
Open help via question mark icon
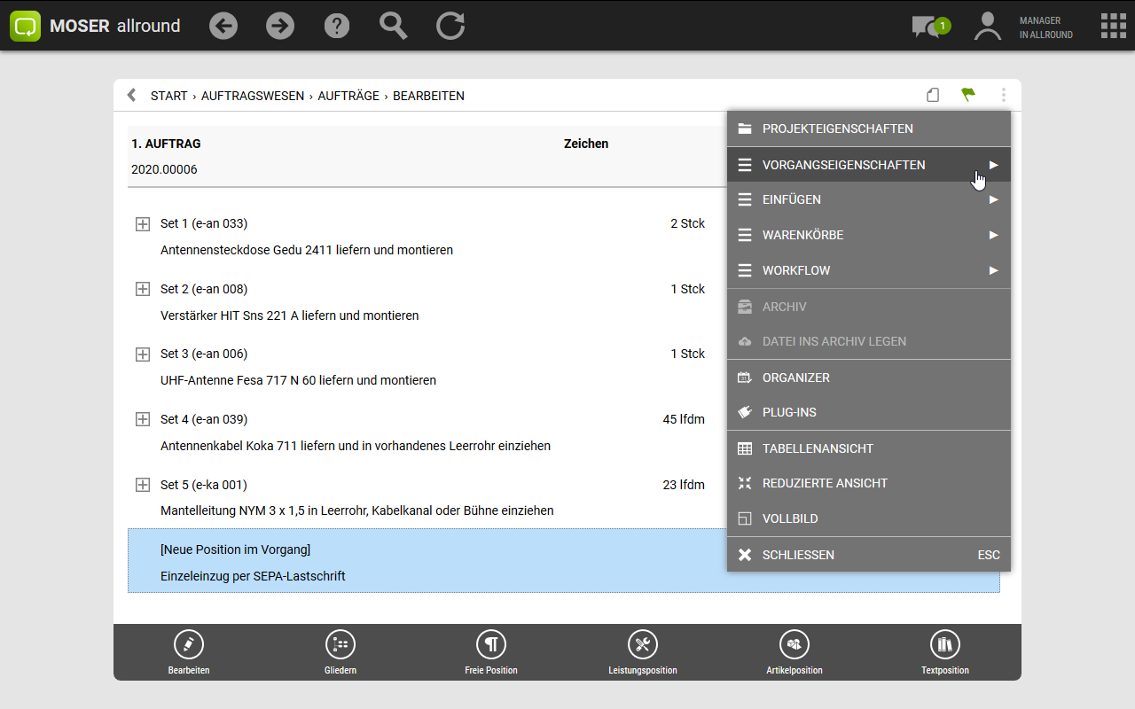click(x=337, y=26)
